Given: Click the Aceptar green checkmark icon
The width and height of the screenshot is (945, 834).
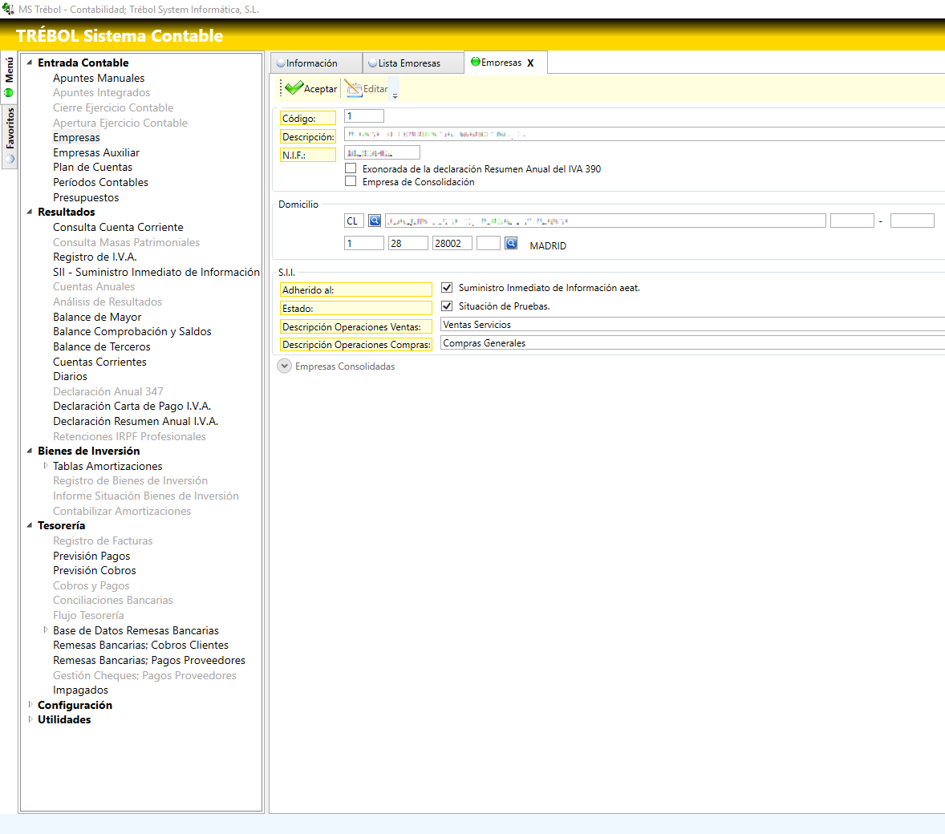Looking at the screenshot, I should point(294,88).
